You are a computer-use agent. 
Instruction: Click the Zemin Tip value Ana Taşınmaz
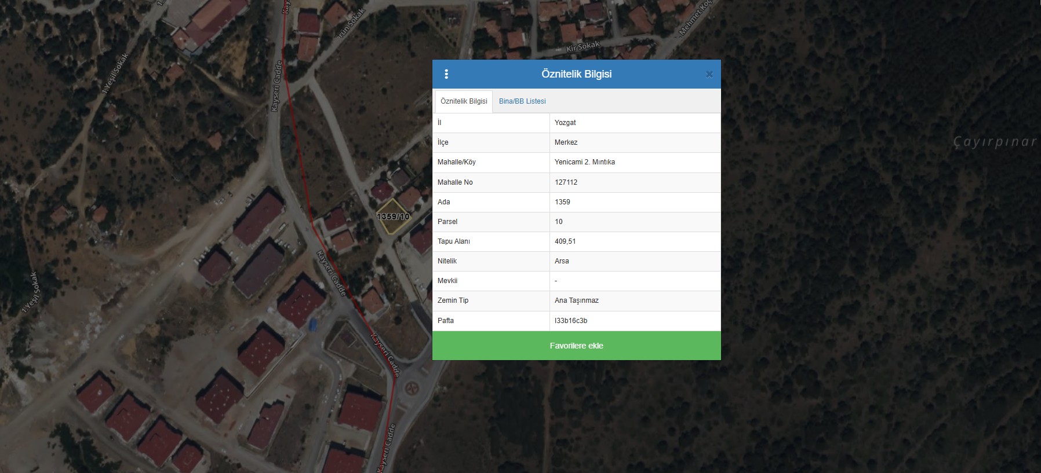coord(577,300)
